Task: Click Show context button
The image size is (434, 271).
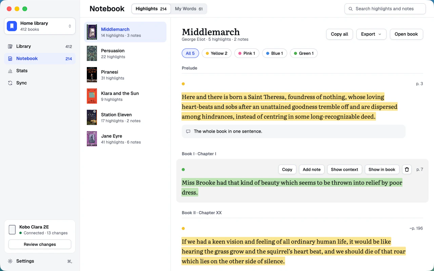Action: [344, 169]
